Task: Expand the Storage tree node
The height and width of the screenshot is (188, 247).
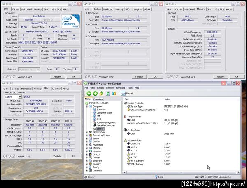Action: [86, 148]
